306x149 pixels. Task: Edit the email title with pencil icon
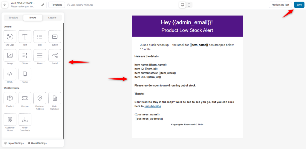tap(42, 5)
